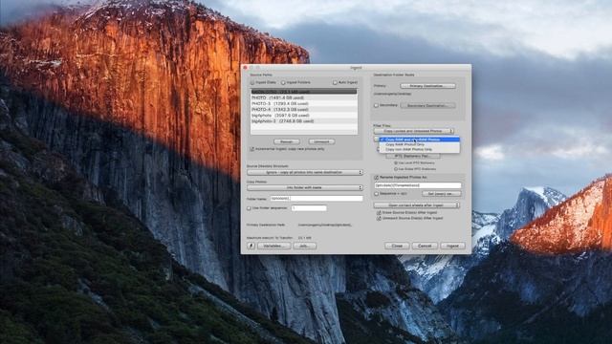This screenshot has height=344, width=612.
Task: Select disk PHOTO (1491.4 GB used)
Action: tap(304, 97)
